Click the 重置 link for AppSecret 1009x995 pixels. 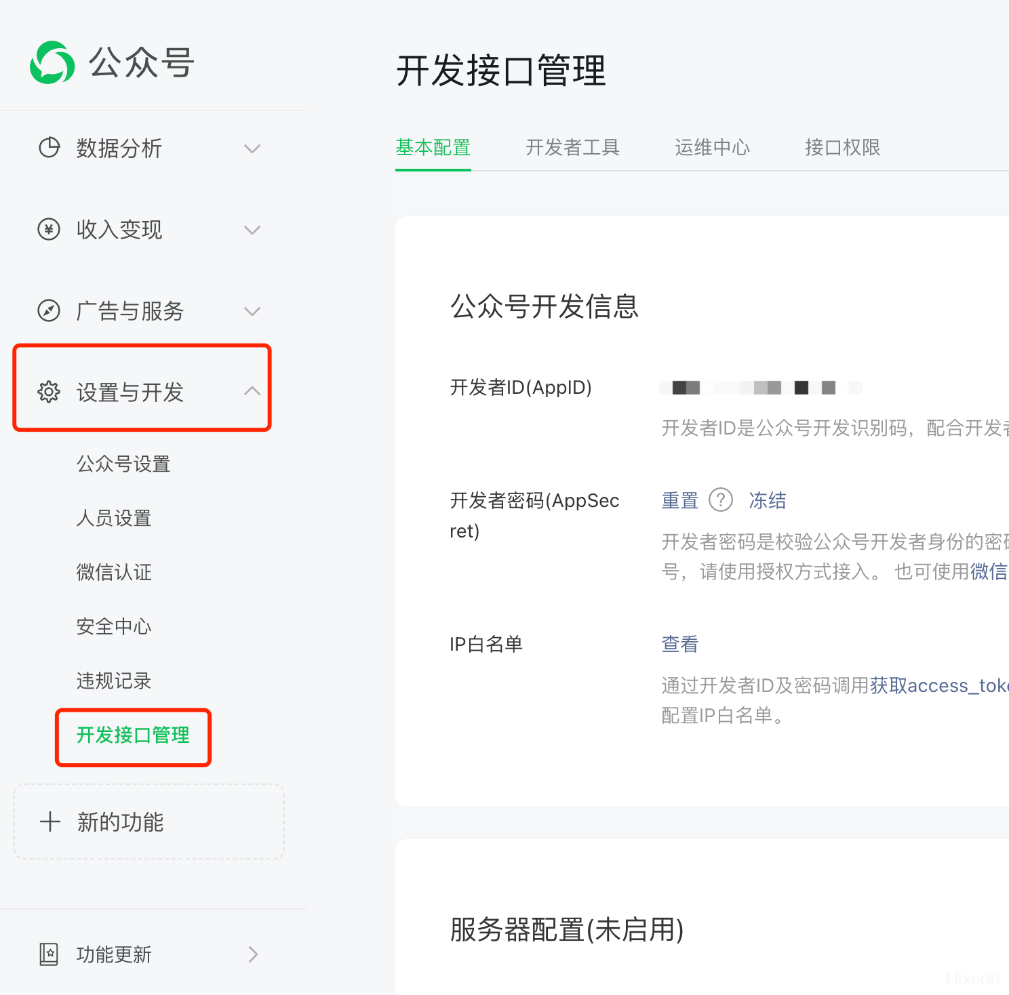(x=680, y=500)
